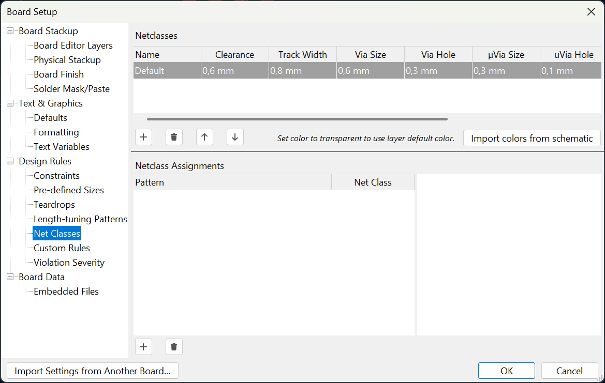
Task: Open the Board Editor Layers page
Action: [73, 45]
